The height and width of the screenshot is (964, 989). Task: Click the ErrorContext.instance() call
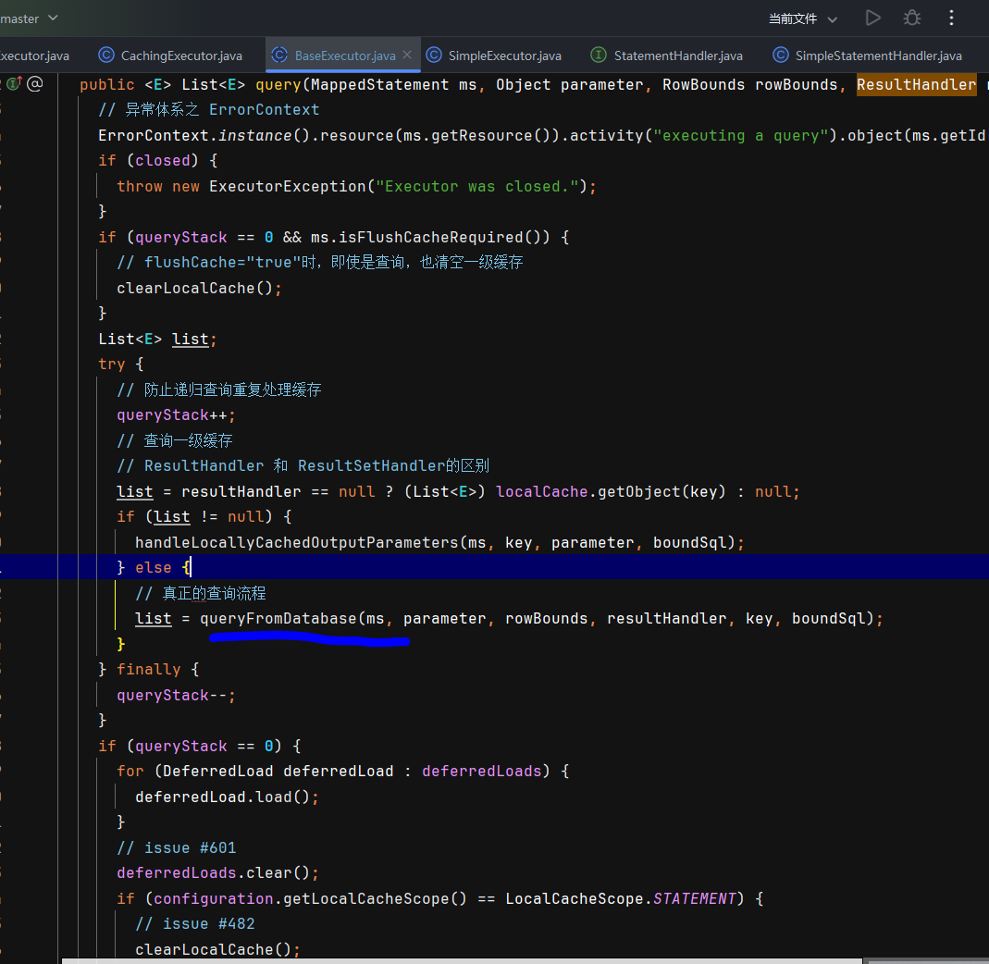[204, 136]
